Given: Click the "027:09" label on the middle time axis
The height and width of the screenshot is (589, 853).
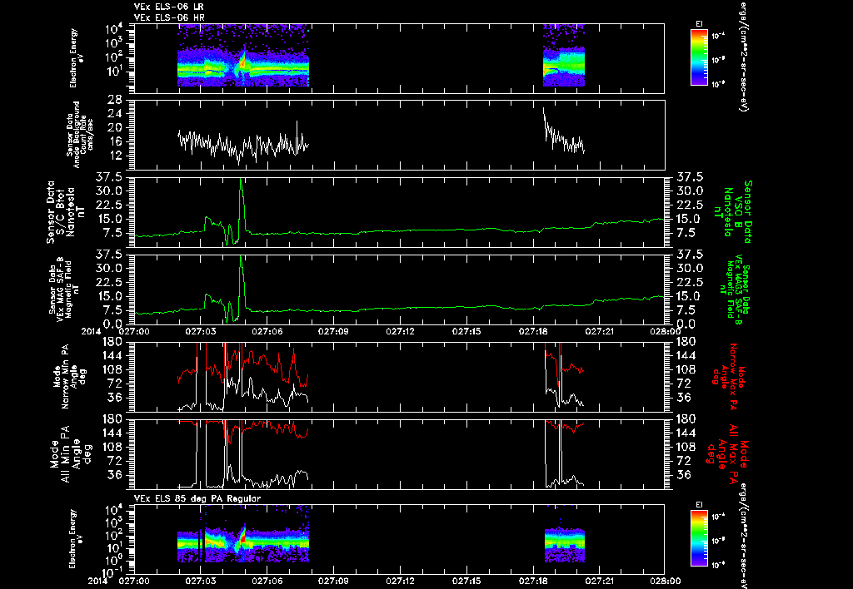Looking at the screenshot, I should 335,331.
